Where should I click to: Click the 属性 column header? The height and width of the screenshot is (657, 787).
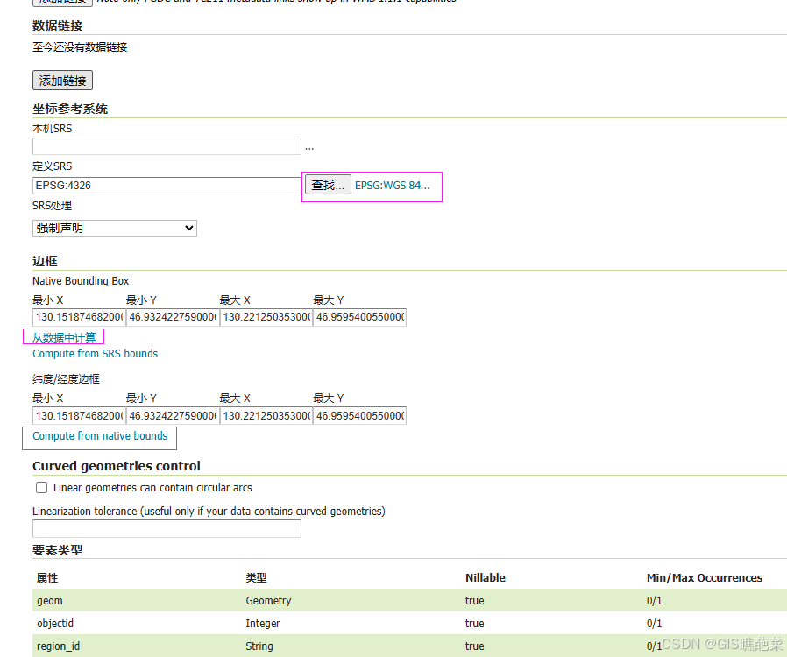47,578
